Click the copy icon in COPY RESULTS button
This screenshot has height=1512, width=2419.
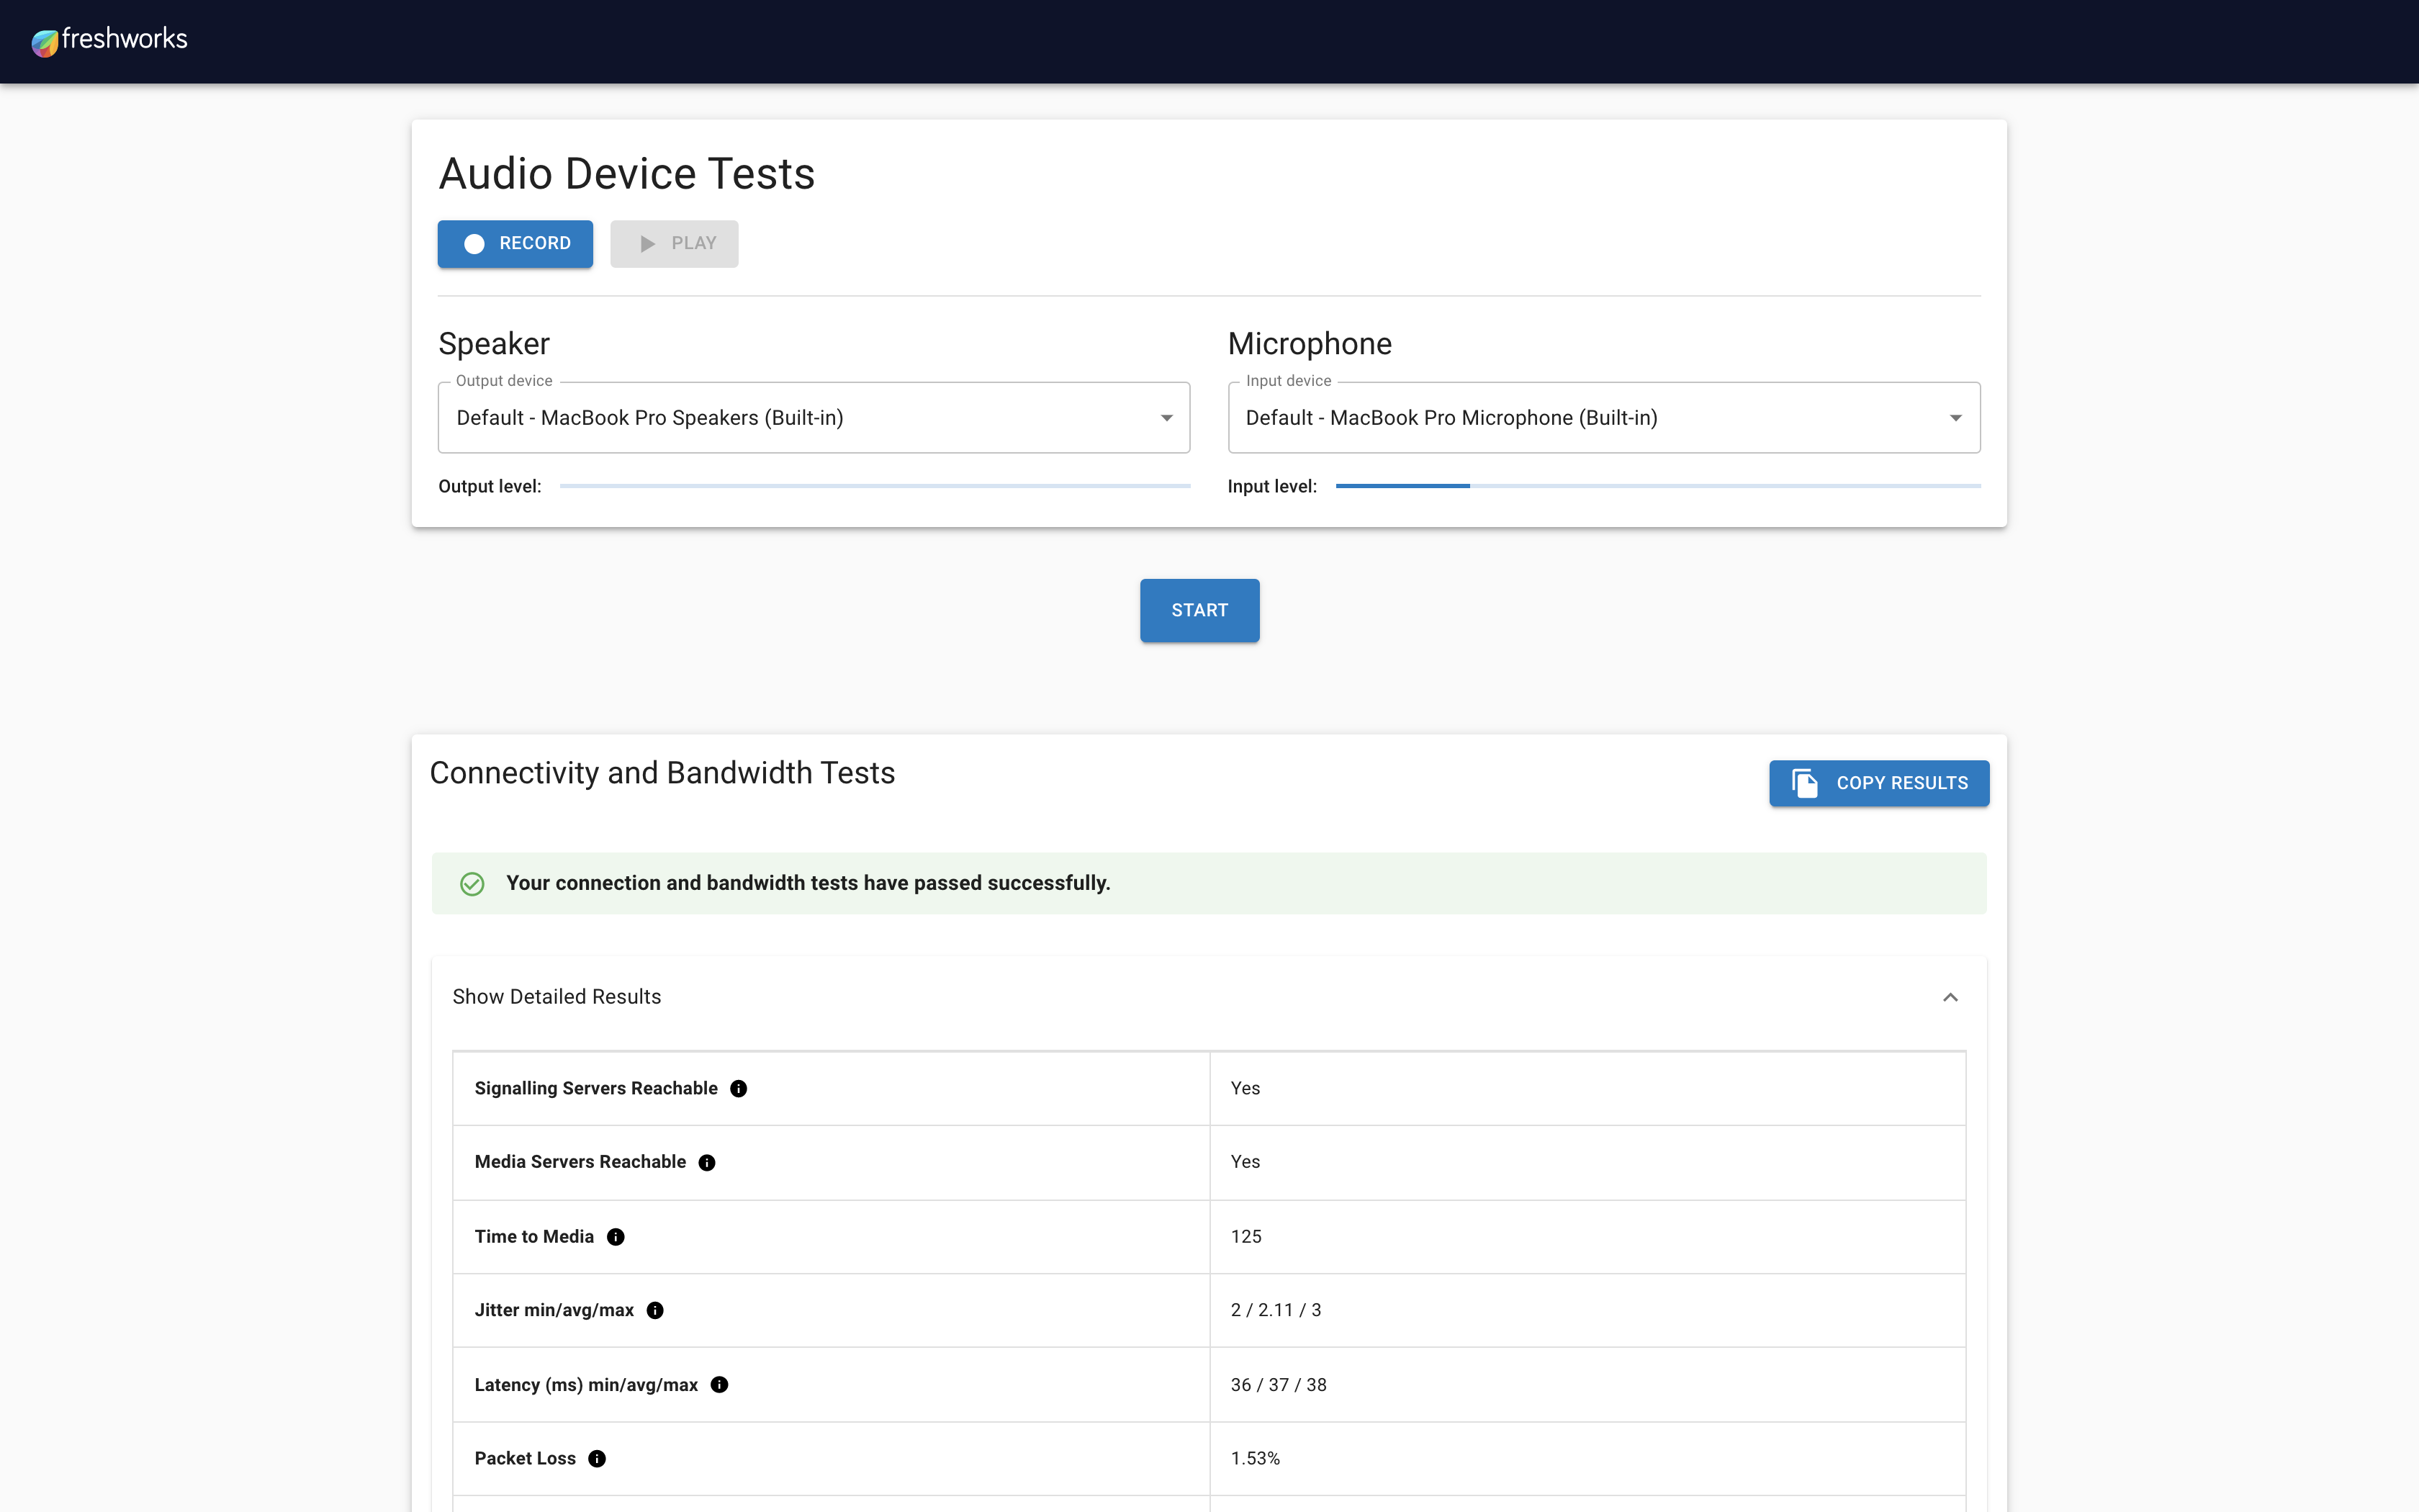coord(1806,783)
